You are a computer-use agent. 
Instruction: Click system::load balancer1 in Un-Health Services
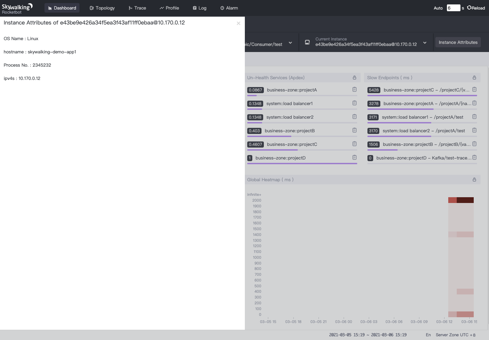pyautogui.click(x=289, y=103)
